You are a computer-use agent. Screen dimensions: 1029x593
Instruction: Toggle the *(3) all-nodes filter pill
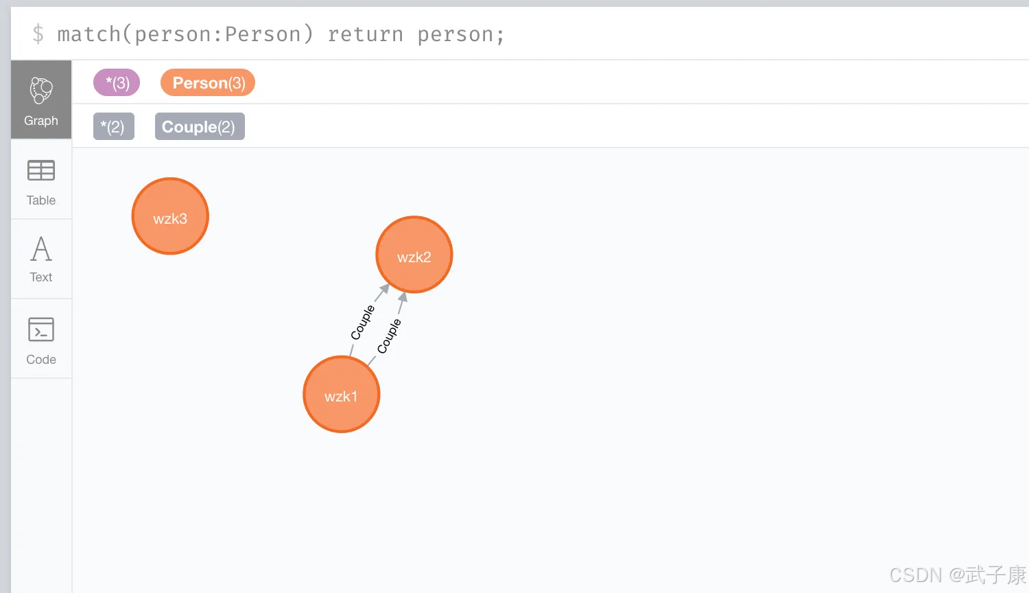point(116,82)
